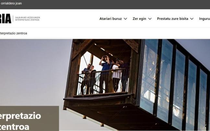This screenshot has height=131, width=210.
Task: Select the "interpretazio zentroa" breadcrumb text
Action: click(13, 33)
